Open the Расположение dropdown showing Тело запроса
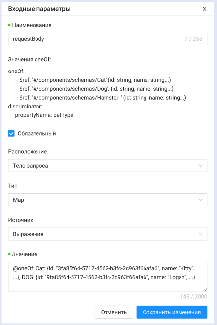This screenshot has width=217, height=325. tap(108, 166)
